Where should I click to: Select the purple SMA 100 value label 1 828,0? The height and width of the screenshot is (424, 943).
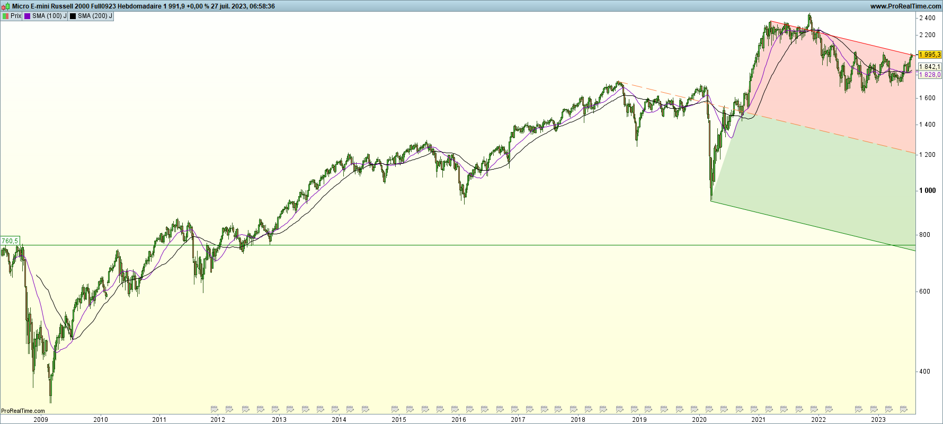pos(930,75)
